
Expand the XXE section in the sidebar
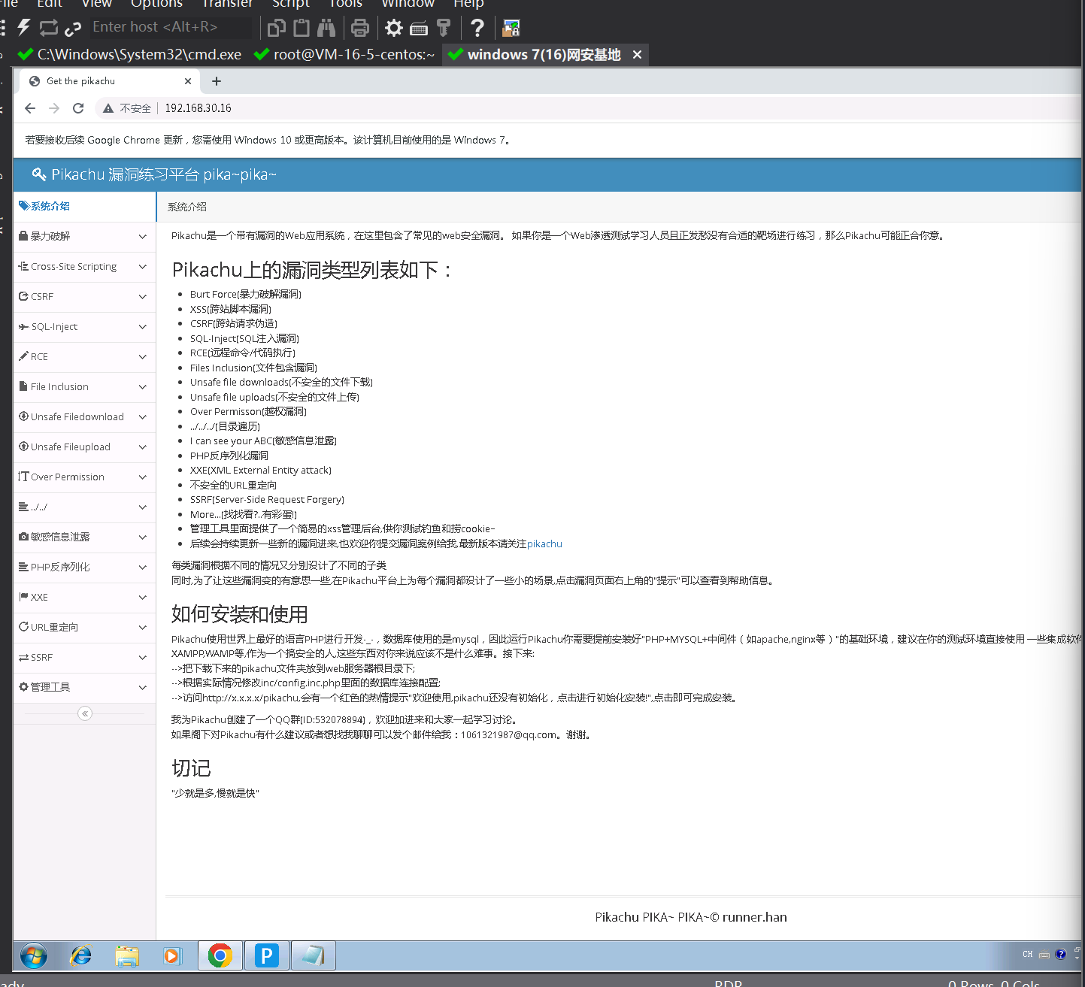[x=142, y=597]
